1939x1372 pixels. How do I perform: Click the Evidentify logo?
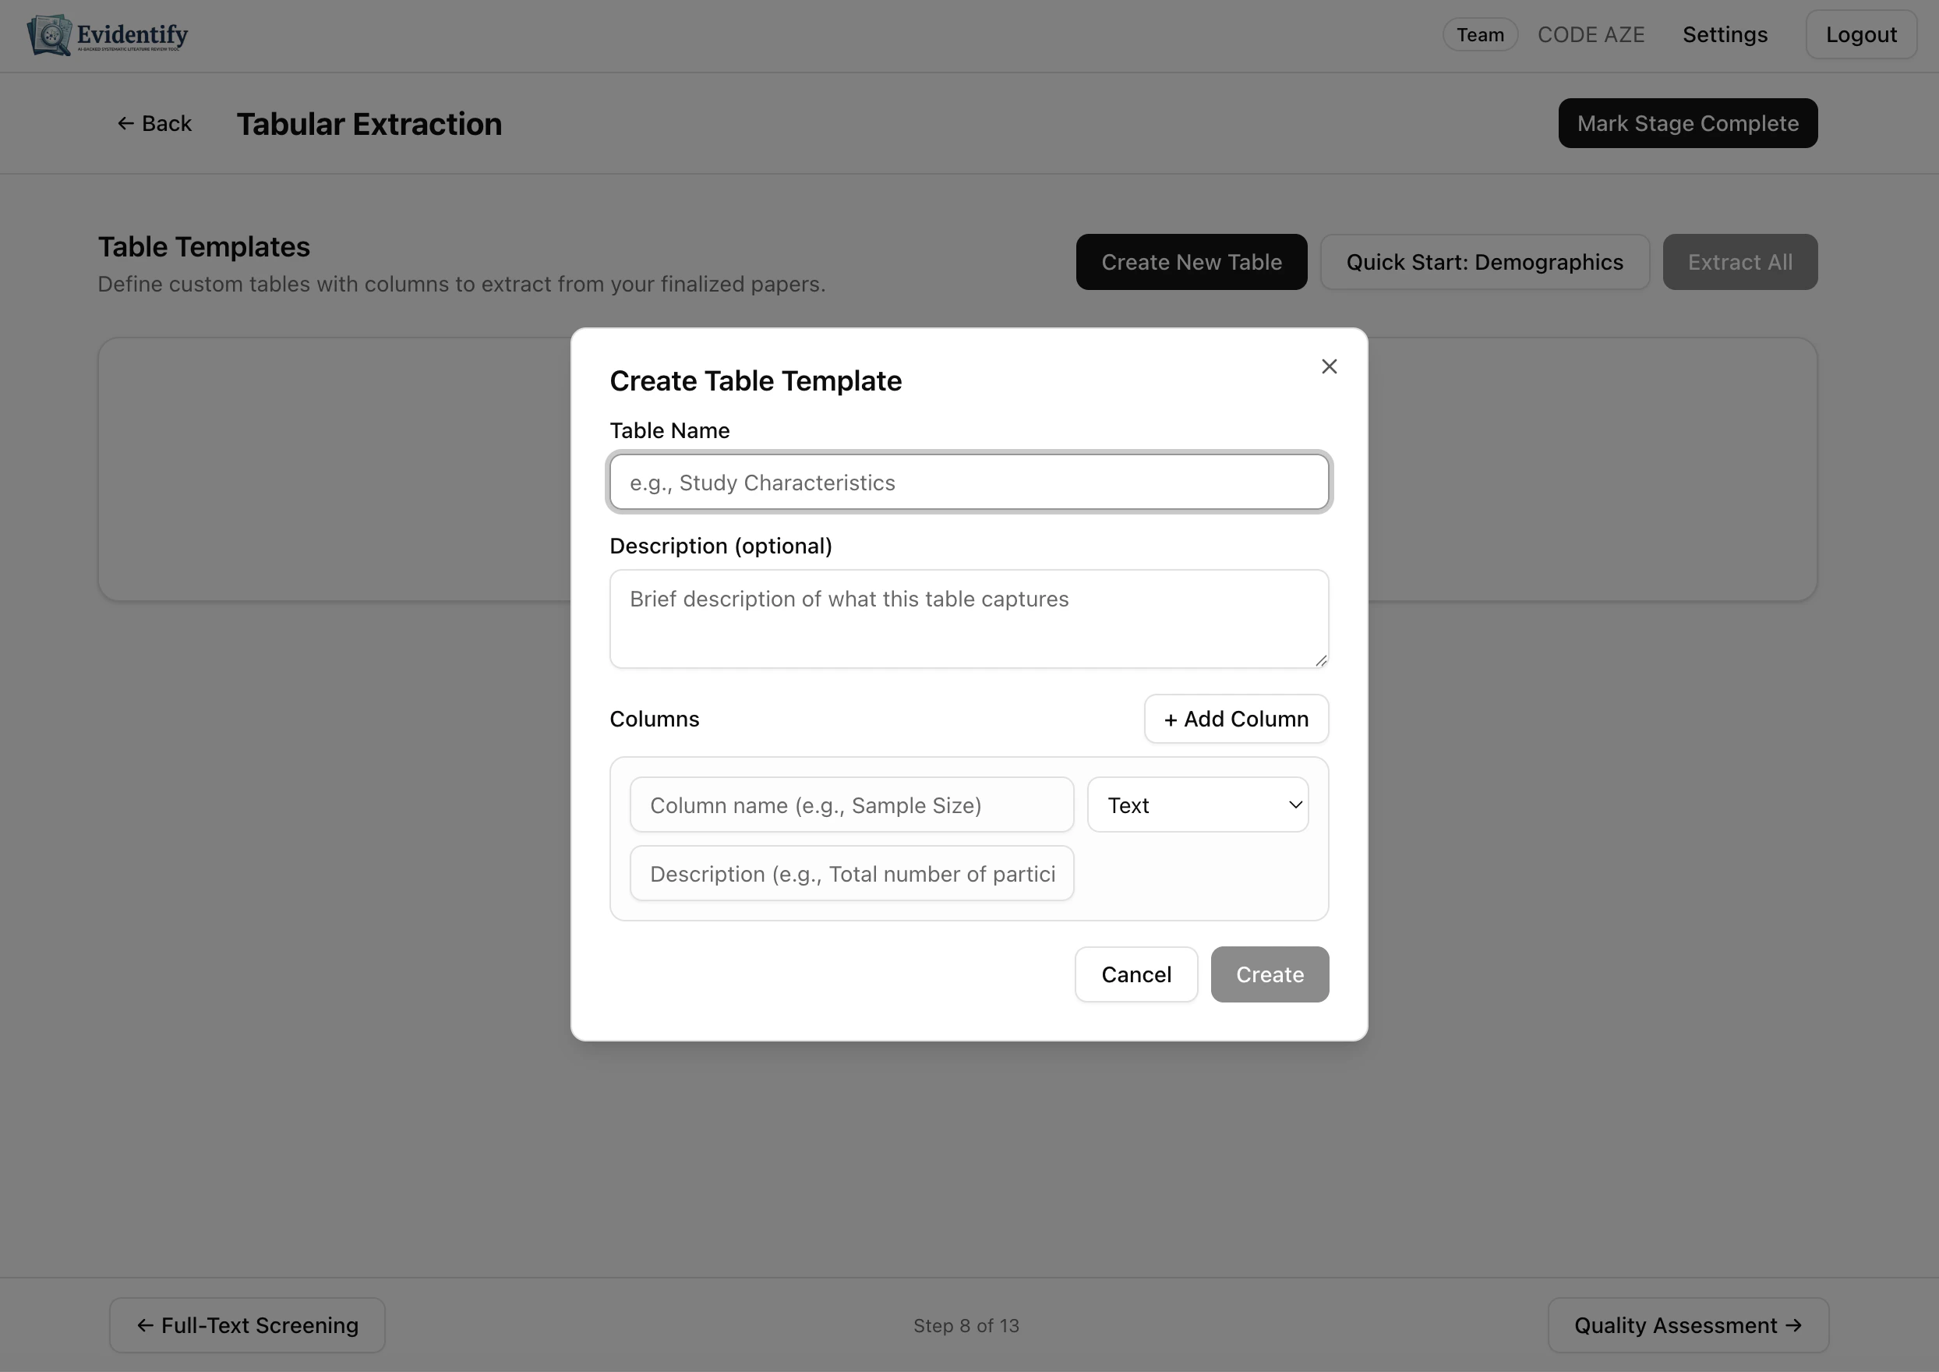click(108, 34)
